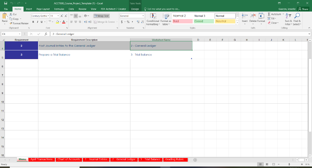Image resolution: width=312 pixels, height=168 pixels.
Task: Apply the Bad cell style
Action: coord(183,21)
